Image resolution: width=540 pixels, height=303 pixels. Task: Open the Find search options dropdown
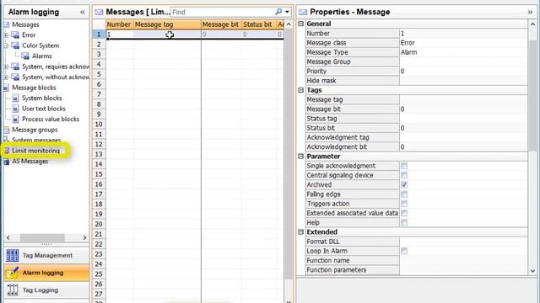coord(287,12)
